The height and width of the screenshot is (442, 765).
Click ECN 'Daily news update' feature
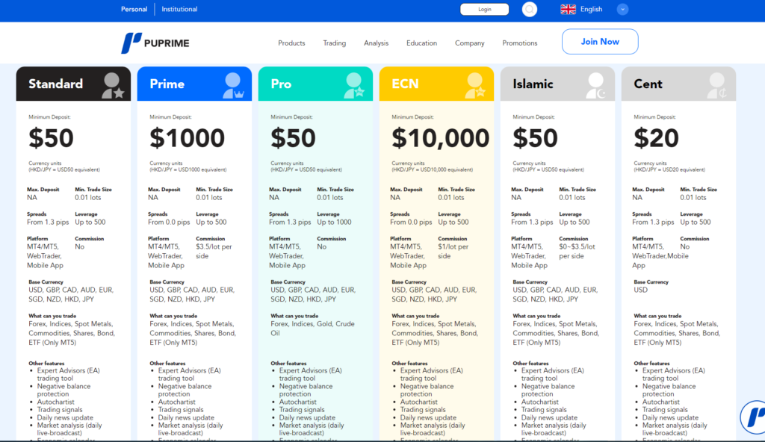pyautogui.click(x=428, y=417)
